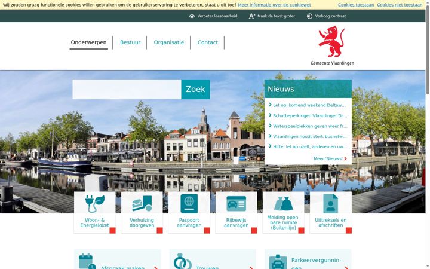Click the 'Verhuizing doorgeven' tile label

pos(142,222)
